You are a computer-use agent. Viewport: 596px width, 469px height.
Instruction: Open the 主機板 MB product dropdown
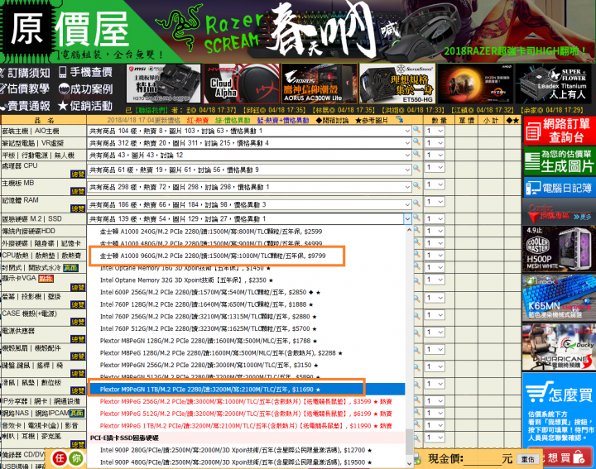[x=249, y=187]
